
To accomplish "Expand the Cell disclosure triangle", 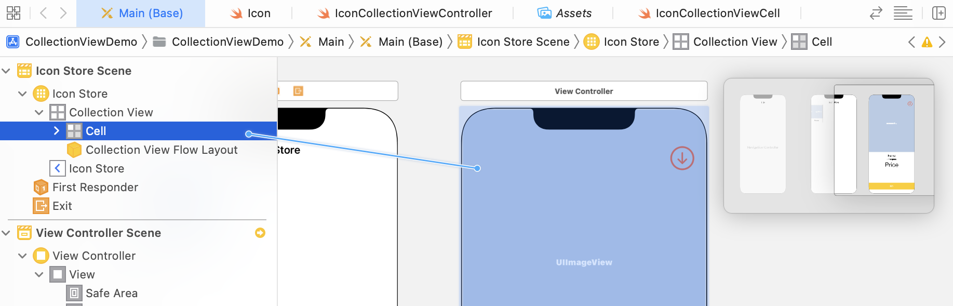I will 57,131.
